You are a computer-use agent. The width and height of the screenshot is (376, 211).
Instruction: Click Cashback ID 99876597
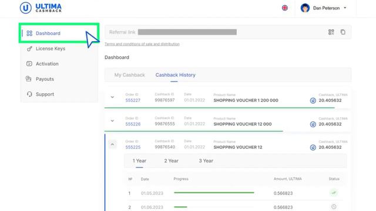pyautogui.click(x=164, y=100)
